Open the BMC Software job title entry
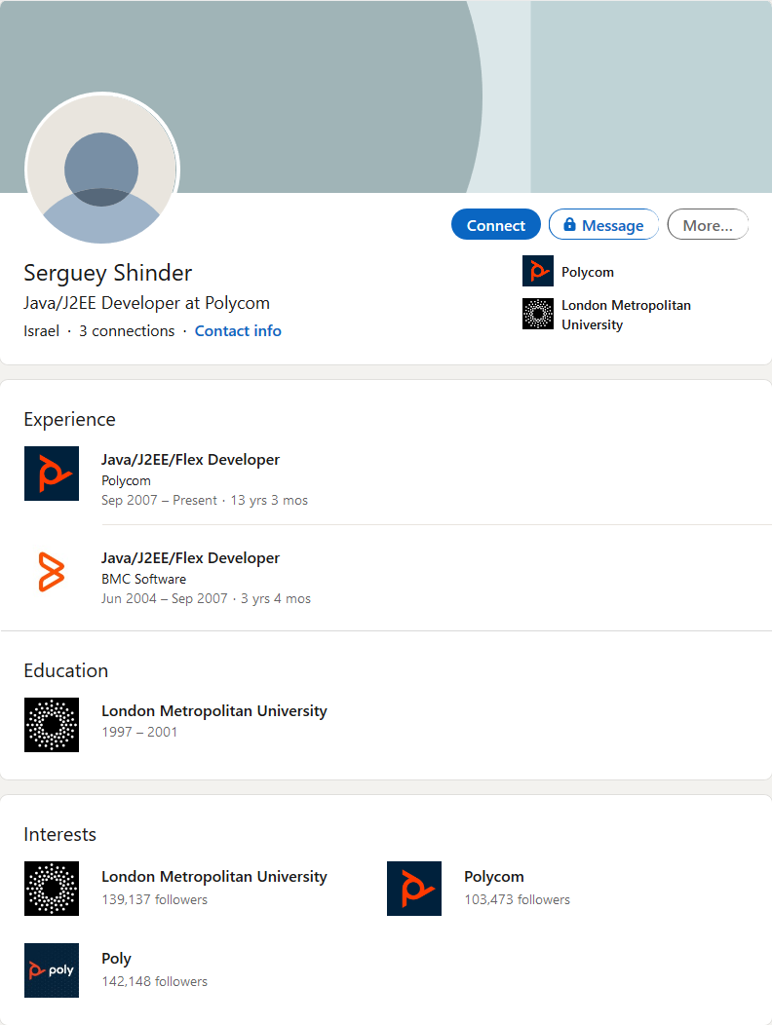This screenshot has height=1025, width=772. (x=190, y=558)
